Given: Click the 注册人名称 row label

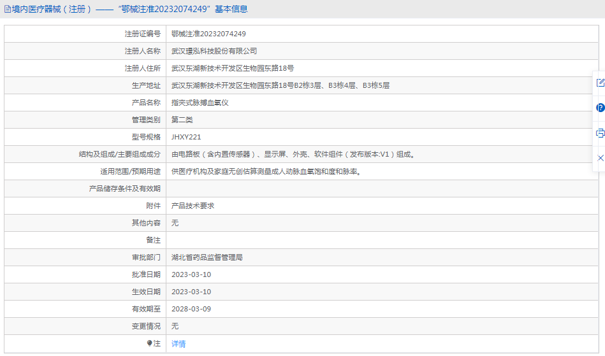Looking at the screenshot, I should (142, 51).
